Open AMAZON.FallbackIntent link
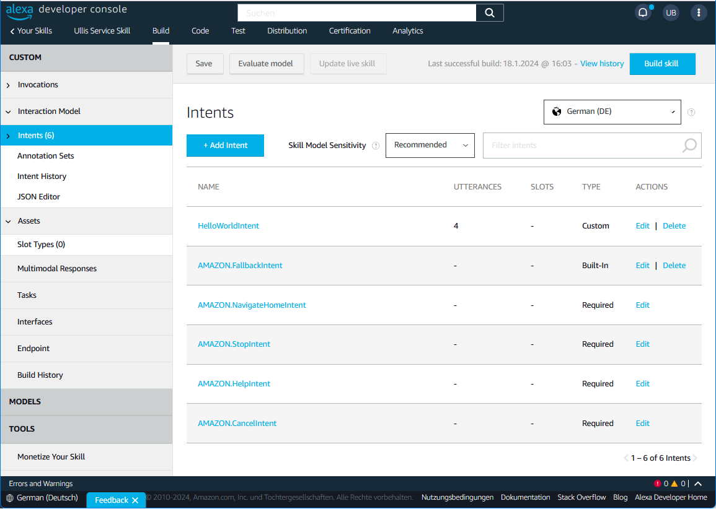This screenshot has width=716, height=509. (x=240, y=266)
